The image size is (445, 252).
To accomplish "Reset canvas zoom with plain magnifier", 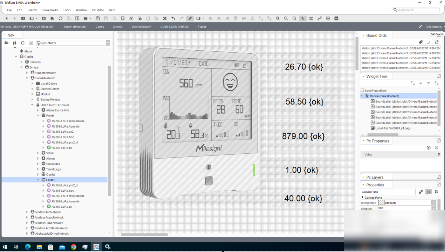I will (294, 18).
